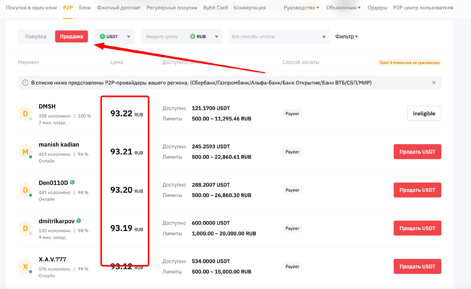Open DMSH merchant profile name
471x289 pixels.
[x=47, y=106]
